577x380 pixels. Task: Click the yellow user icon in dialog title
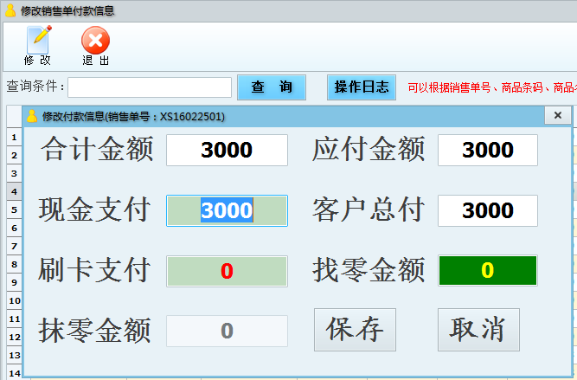(32, 116)
